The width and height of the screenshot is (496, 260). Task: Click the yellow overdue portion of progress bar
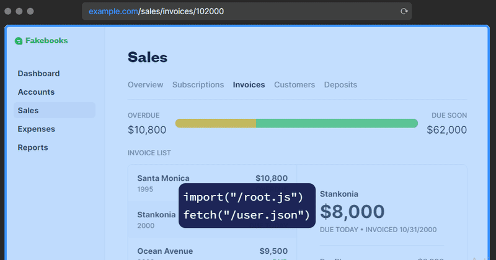pyautogui.click(x=215, y=123)
